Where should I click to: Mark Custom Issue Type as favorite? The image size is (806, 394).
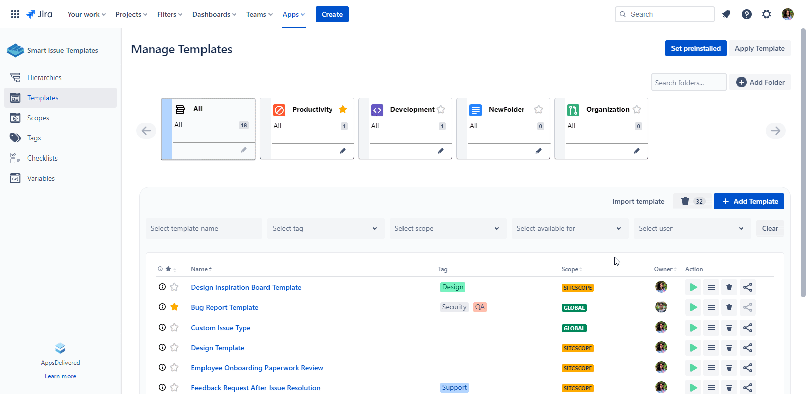174,328
